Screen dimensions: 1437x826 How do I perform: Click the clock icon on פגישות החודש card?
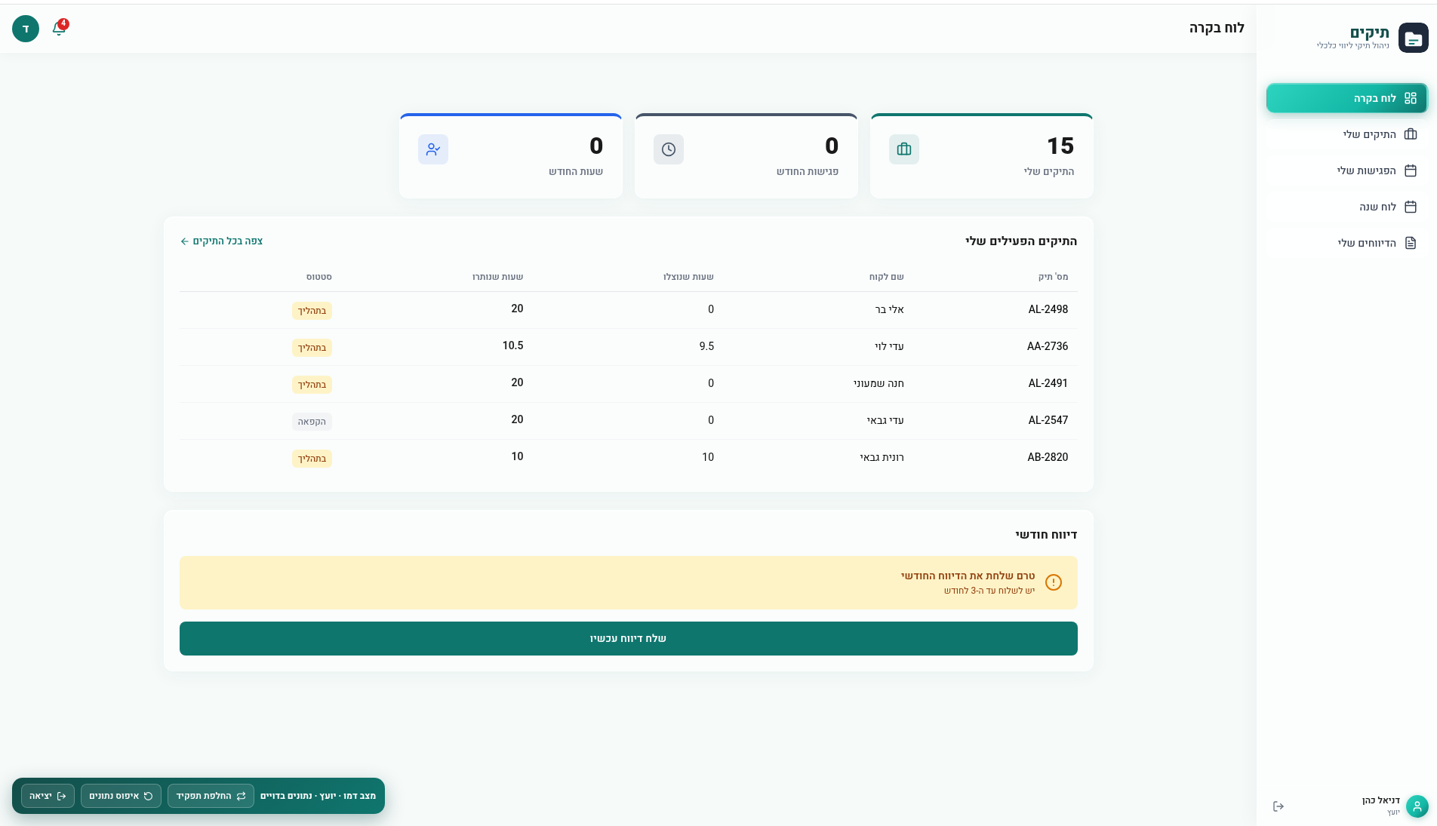(669, 149)
